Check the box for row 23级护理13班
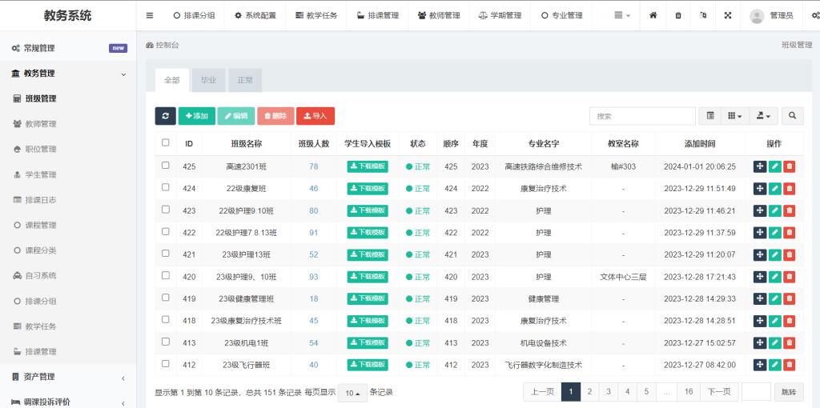 point(166,254)
